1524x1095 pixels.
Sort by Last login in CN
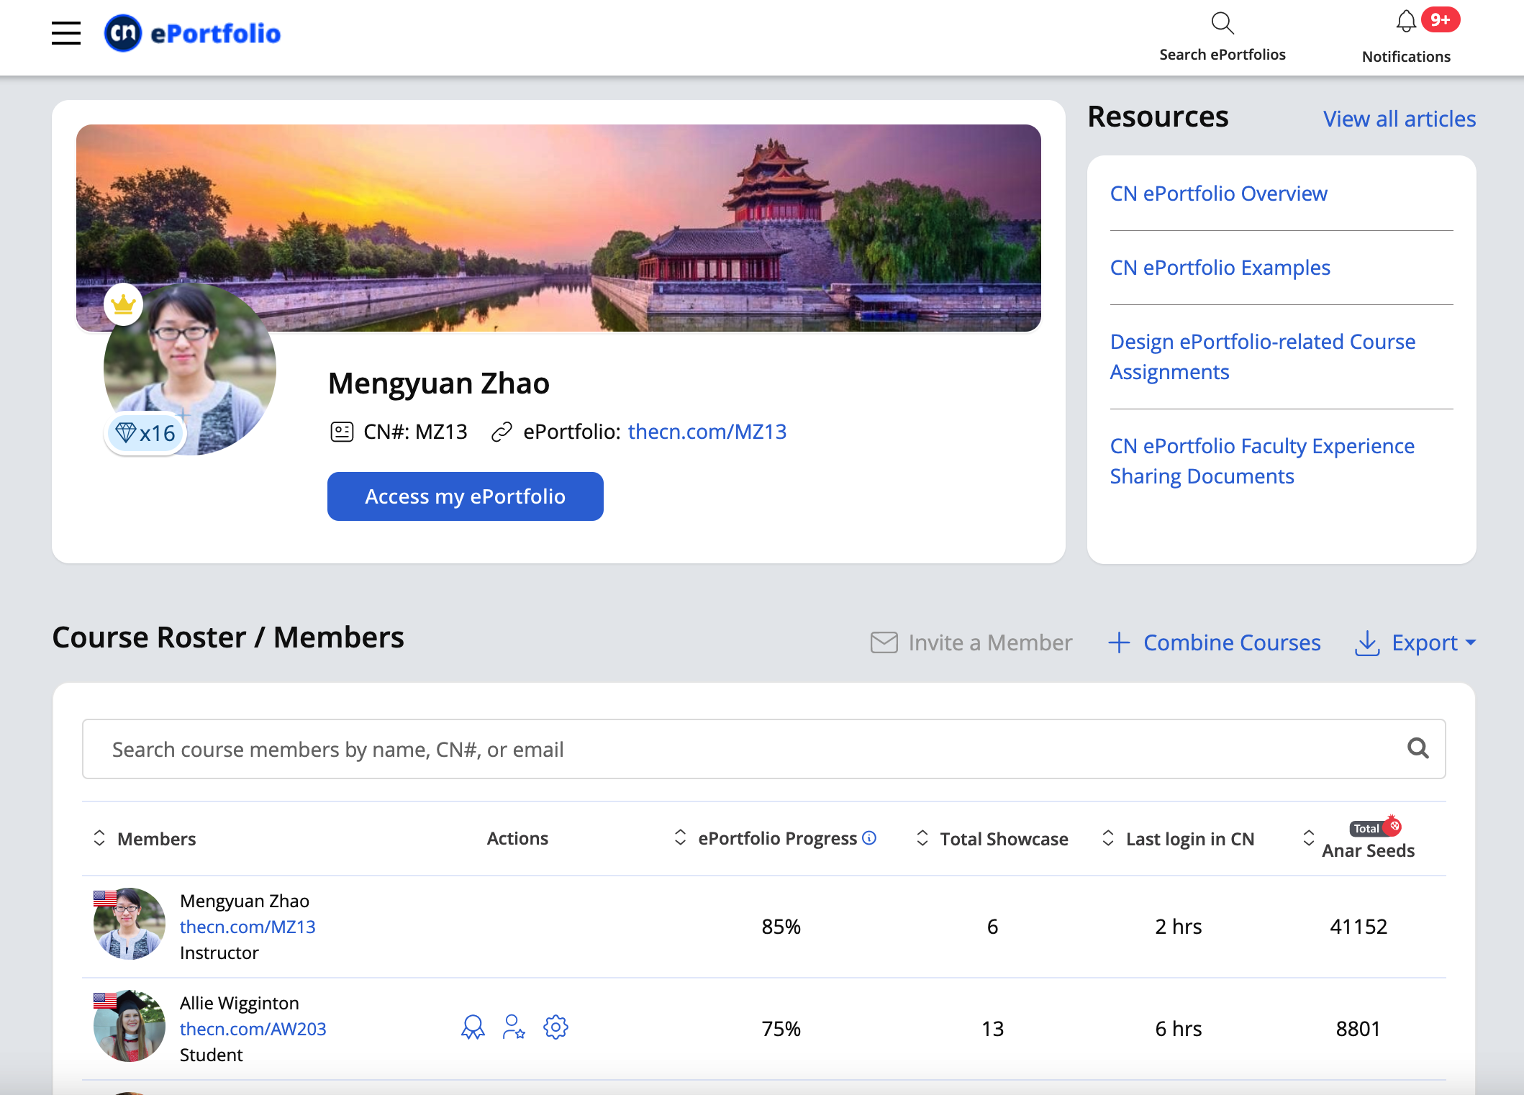[x=1108, y=838]
